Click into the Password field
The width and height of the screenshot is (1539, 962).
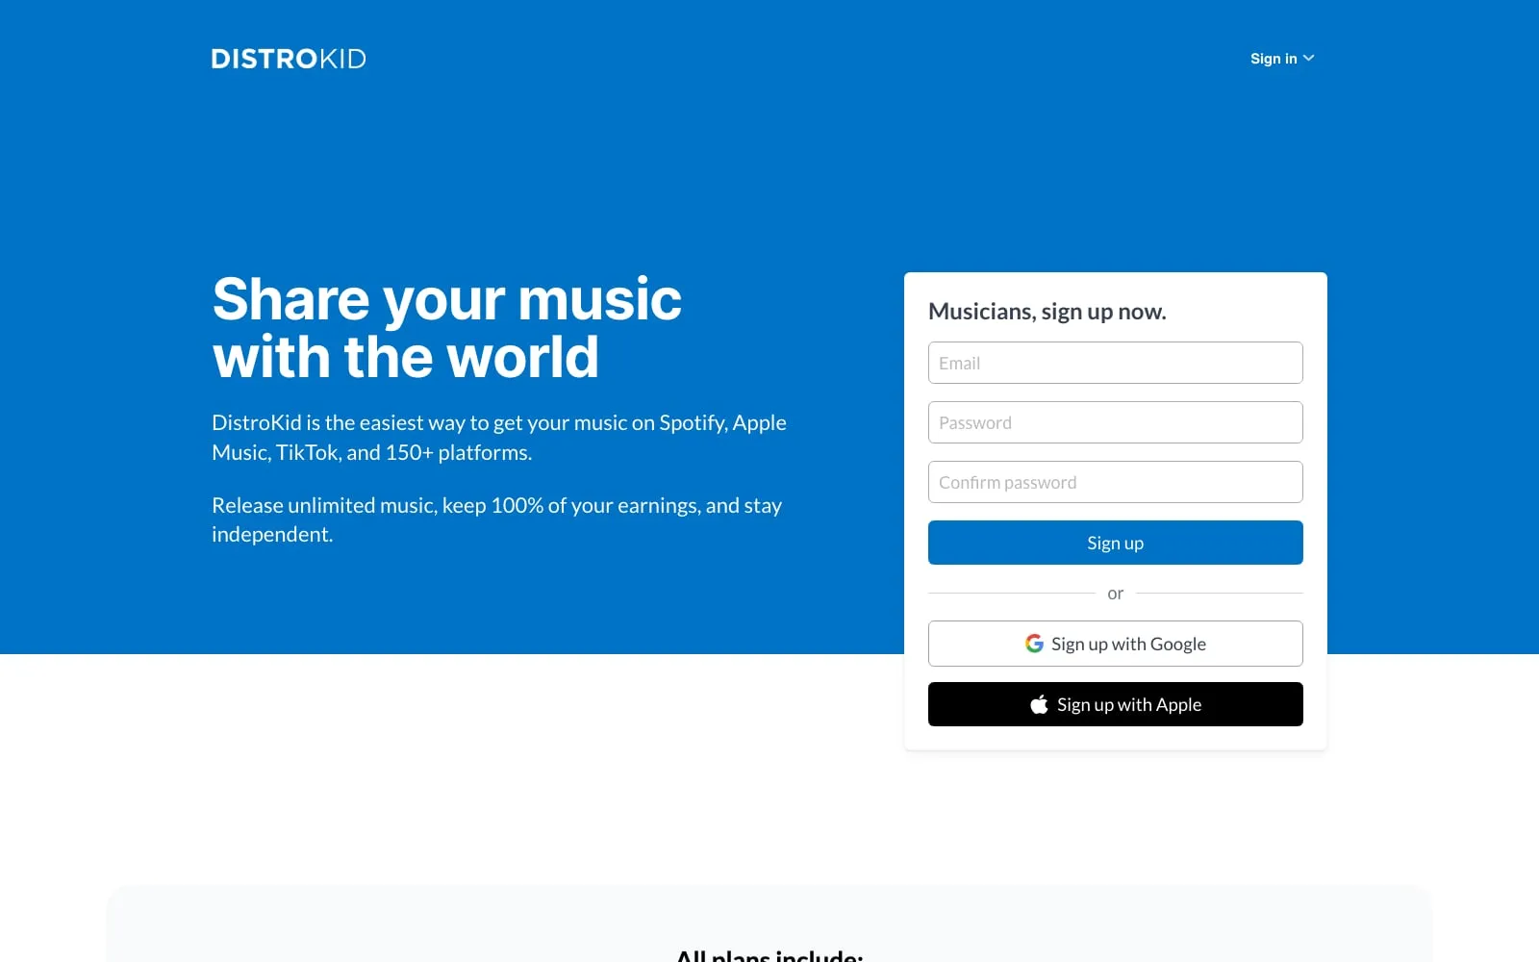click(x=1115, y=422)
